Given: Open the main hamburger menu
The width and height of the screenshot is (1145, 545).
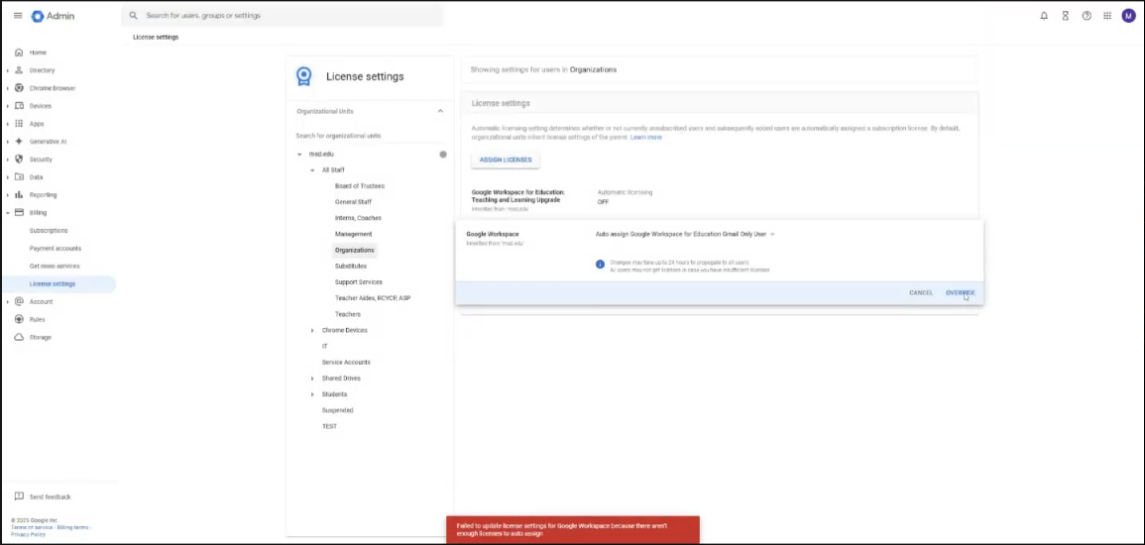Looking at the screenshot, I should tap(18, 15).
